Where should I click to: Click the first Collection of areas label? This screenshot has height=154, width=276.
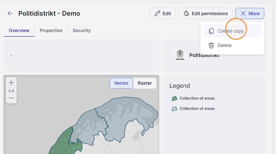(x=197, y=98)
